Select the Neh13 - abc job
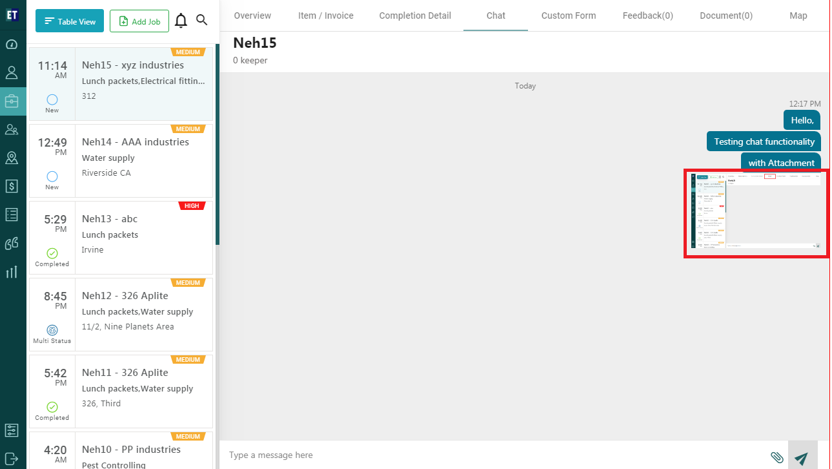This screenshot has width=832, height=469. 121,238
